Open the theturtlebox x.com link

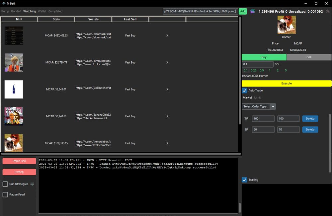93,141
